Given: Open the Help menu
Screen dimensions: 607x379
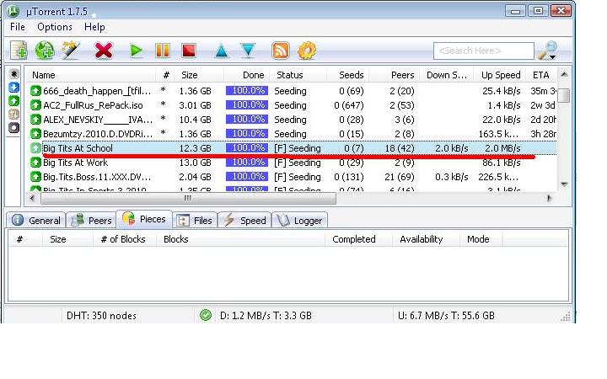Looking at the screenshot, I should pyautogui.click(x=94, y=27).
